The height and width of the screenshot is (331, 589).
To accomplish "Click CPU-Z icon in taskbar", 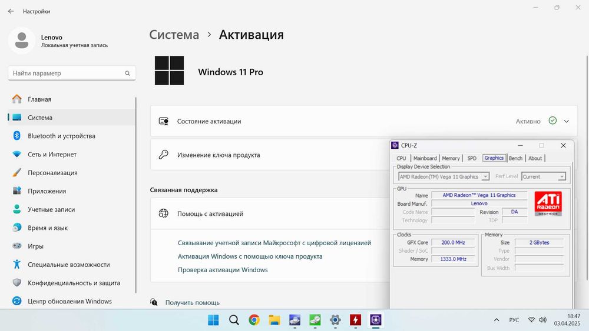I will tap(376, 320).
